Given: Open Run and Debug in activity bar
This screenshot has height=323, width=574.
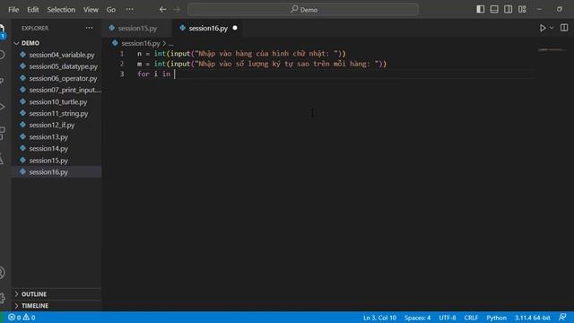Looking at the screenshot, I should tap(2, 107).
